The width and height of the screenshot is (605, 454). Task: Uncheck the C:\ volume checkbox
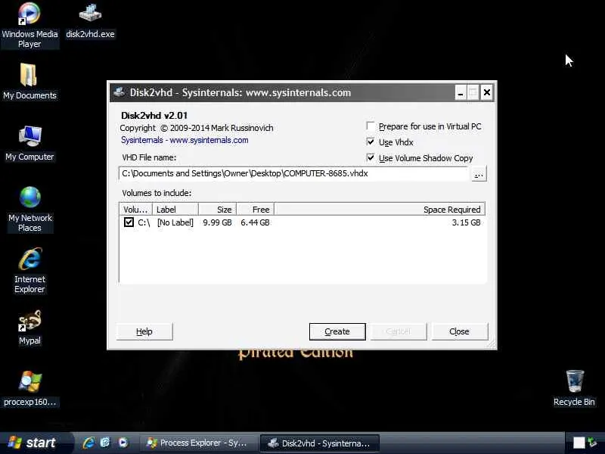click(129, 222)
